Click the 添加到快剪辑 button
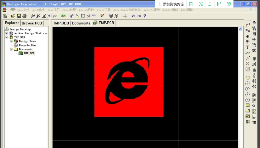 coord(171,4)
